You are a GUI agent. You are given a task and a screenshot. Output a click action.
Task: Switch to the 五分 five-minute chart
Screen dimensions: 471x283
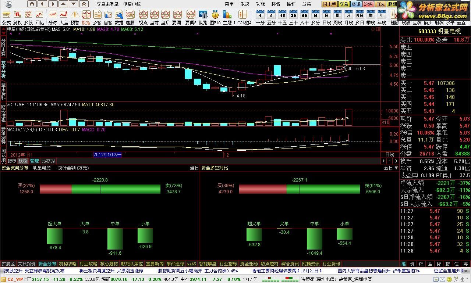271,17
